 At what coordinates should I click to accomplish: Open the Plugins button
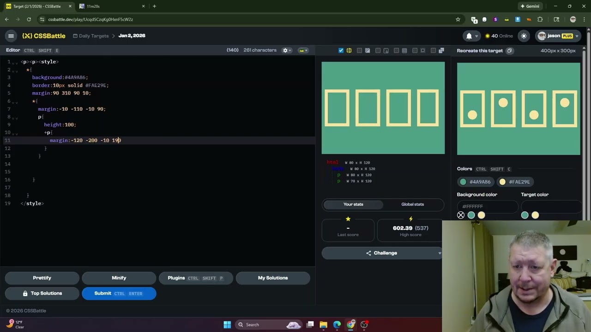pos(196,278)
